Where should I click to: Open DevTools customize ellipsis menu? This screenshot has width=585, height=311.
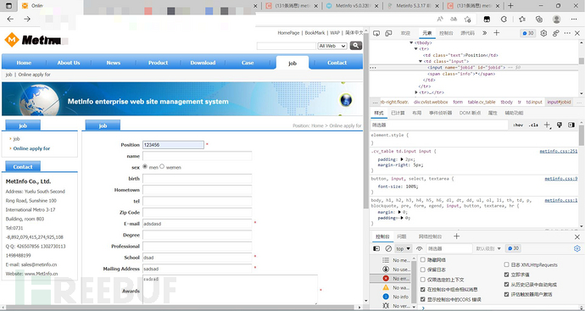567,33
